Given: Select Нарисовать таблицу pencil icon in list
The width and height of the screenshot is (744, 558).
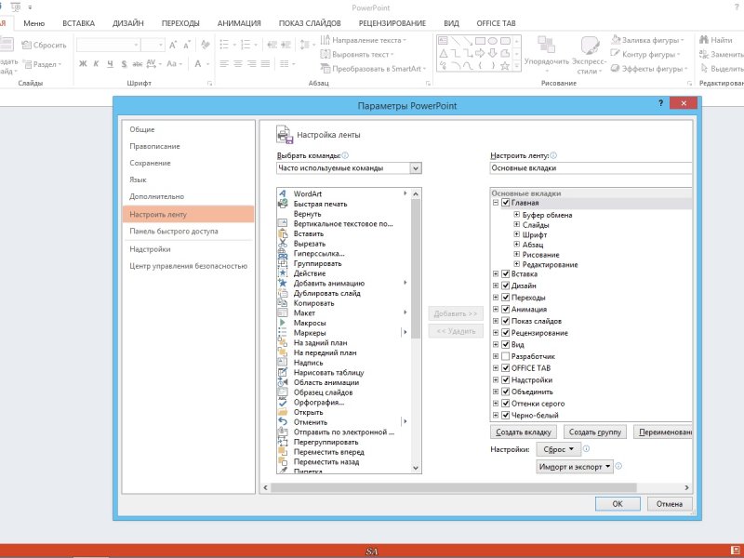Looking at the screenshot, I should pyautogui.click(x=283, y=373).
